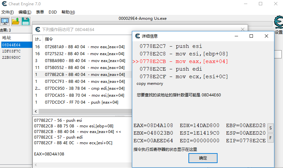The height and width of the screenshot is (168, 283).
Task: Open the process selector computer icon
Action: coord(5,21)
